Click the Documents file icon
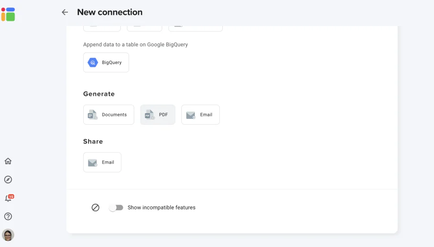 [92, 115]
